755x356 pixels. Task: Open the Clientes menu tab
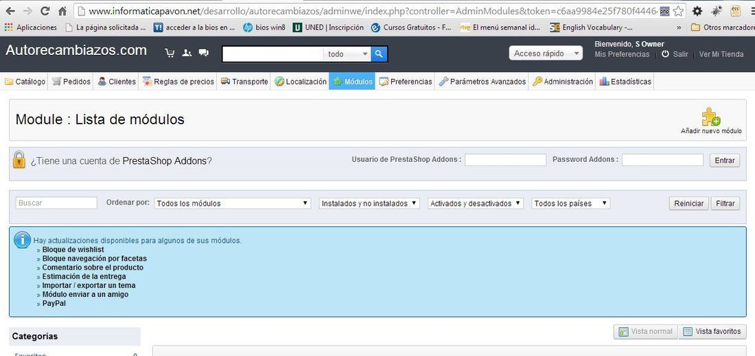coord(117,82)
